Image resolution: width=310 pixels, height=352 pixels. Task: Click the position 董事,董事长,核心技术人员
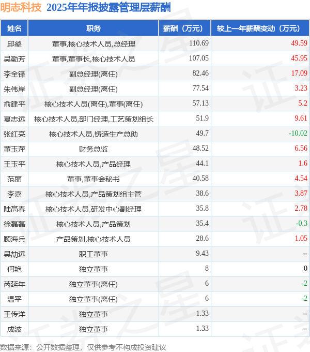(94, 59)
